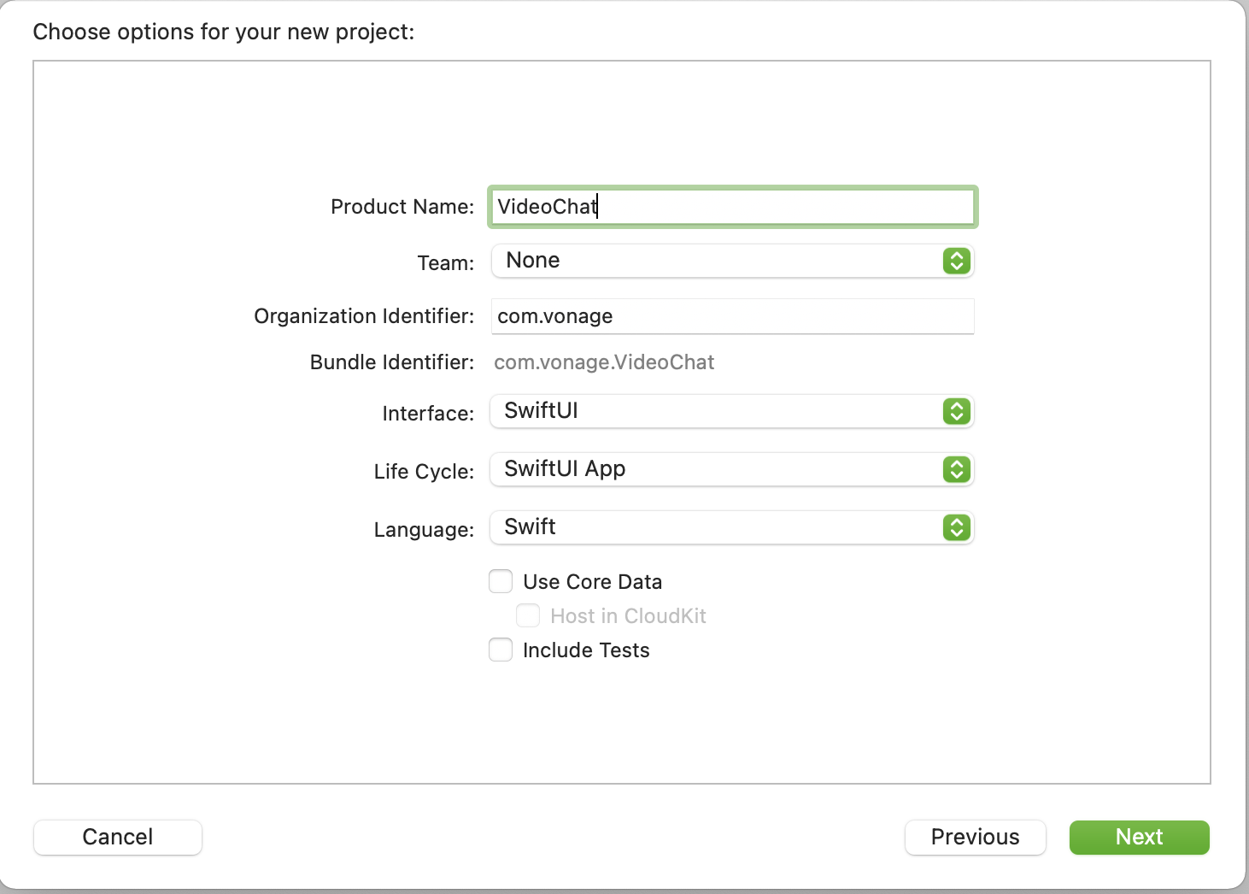Open the Team dropdown showing None

click(718, 261)
